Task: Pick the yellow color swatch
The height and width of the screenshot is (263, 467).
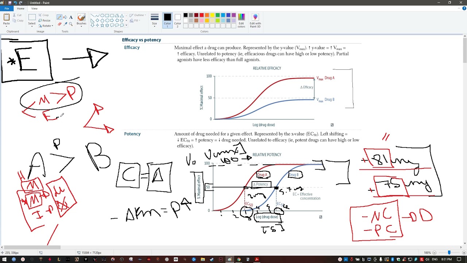Action: click(x=212, y=15)
